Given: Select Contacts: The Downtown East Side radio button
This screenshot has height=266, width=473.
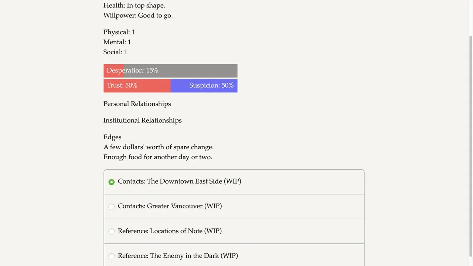Looking at the screenshot, I should click(112, 182).
